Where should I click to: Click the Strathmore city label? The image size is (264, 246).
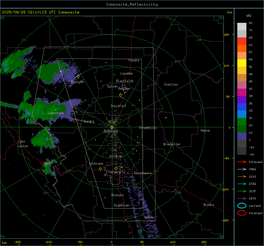(x=143, y=173)
